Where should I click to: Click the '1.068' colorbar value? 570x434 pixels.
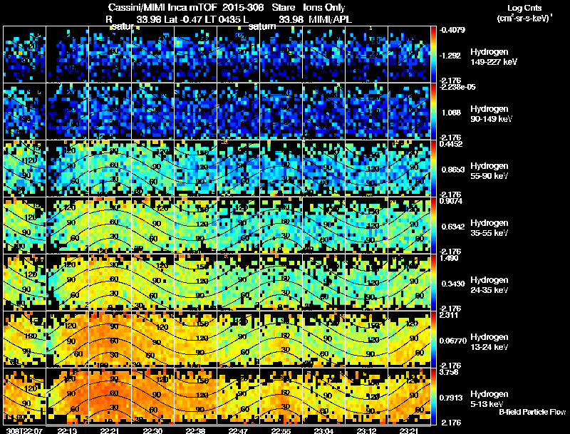pyautogui.click(x=451, y=113)
